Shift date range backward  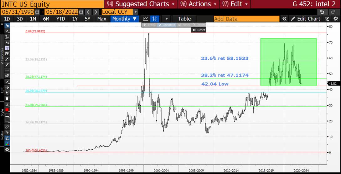(88, 12)
